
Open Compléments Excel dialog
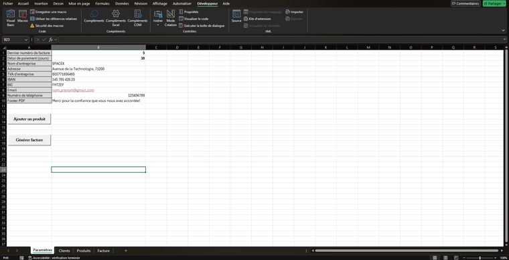(116, 18)
